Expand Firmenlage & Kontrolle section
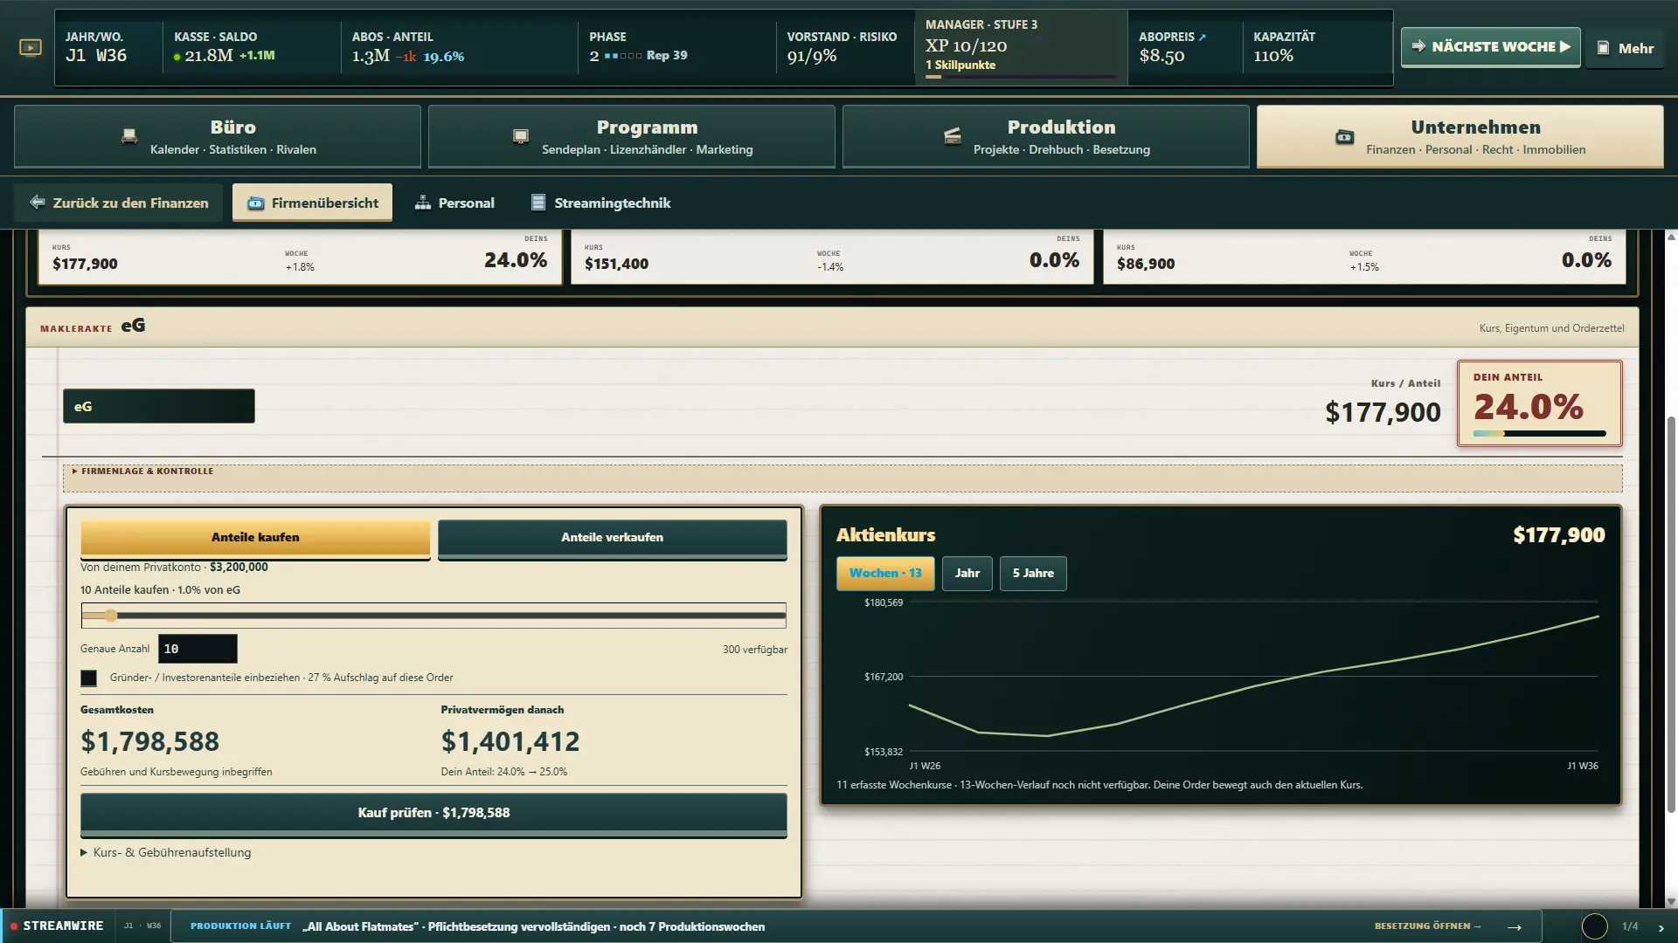This screenshot has height=943, width=1678. (842, 478)
